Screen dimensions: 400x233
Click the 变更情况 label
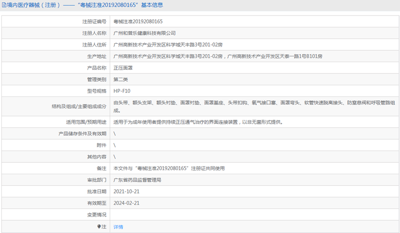96,215
